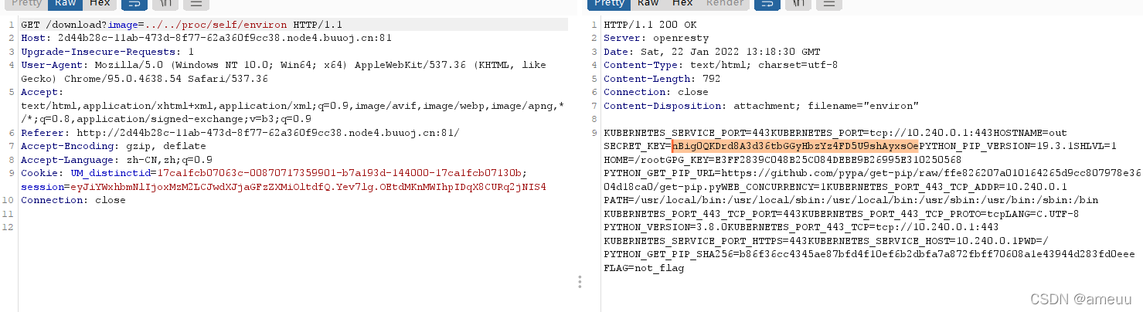Click the Server: openresty header

click(655, 38)
